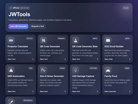This screenshot has height=104, width=138.
Task: Click the Family Feud card title
Action: tap(111, 76)
